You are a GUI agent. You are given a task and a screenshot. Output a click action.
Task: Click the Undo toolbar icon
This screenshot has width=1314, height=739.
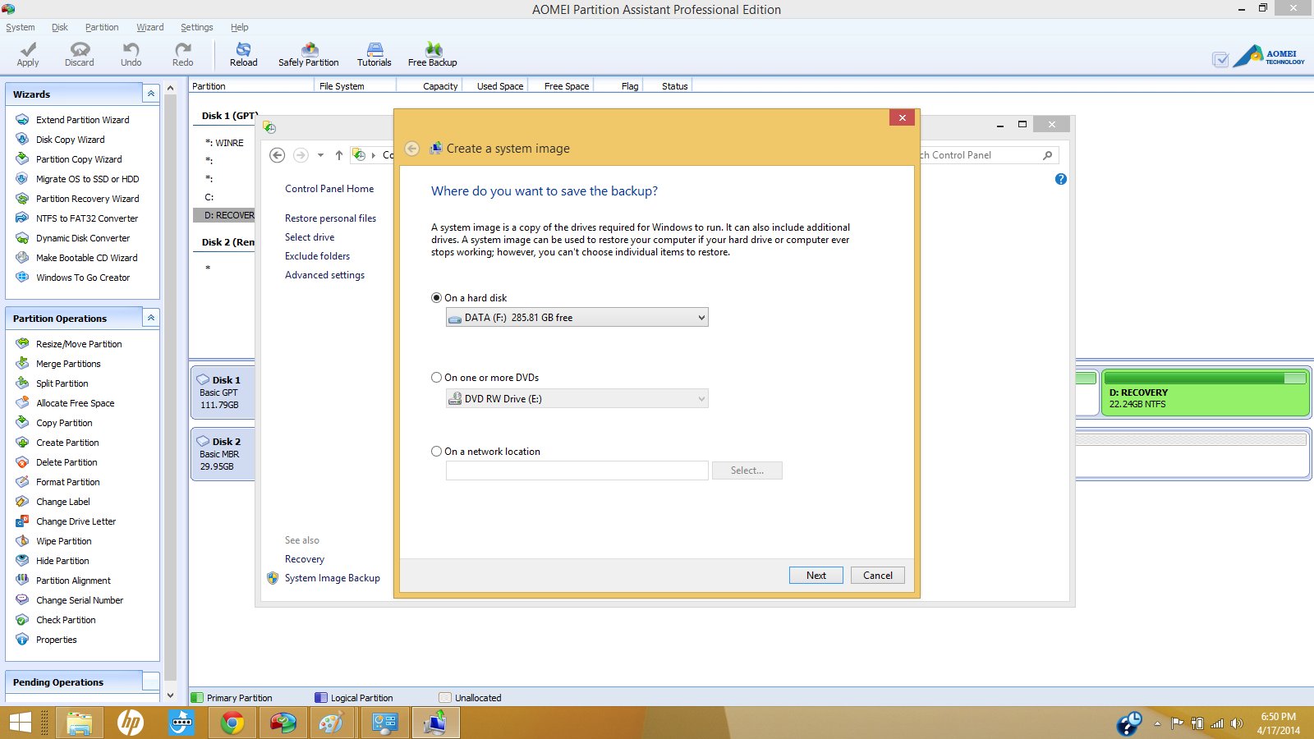pyautogui.click(x=131, y=55)
